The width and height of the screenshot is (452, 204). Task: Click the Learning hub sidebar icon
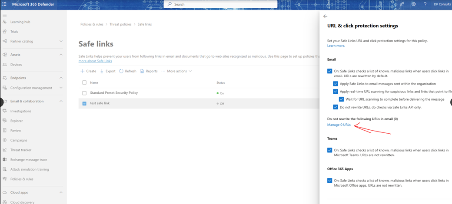pos(5,22)
